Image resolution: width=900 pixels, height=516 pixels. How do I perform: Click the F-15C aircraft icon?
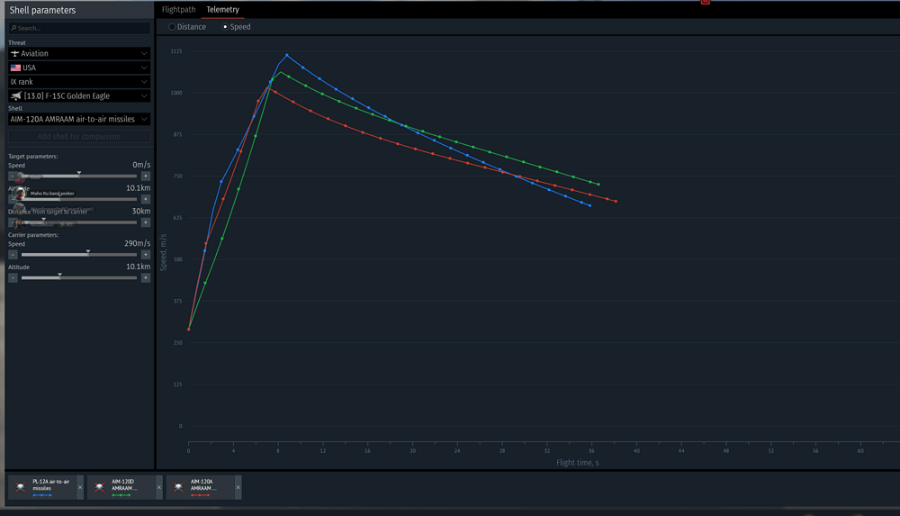pyautogui.click(x=16, y=96)
